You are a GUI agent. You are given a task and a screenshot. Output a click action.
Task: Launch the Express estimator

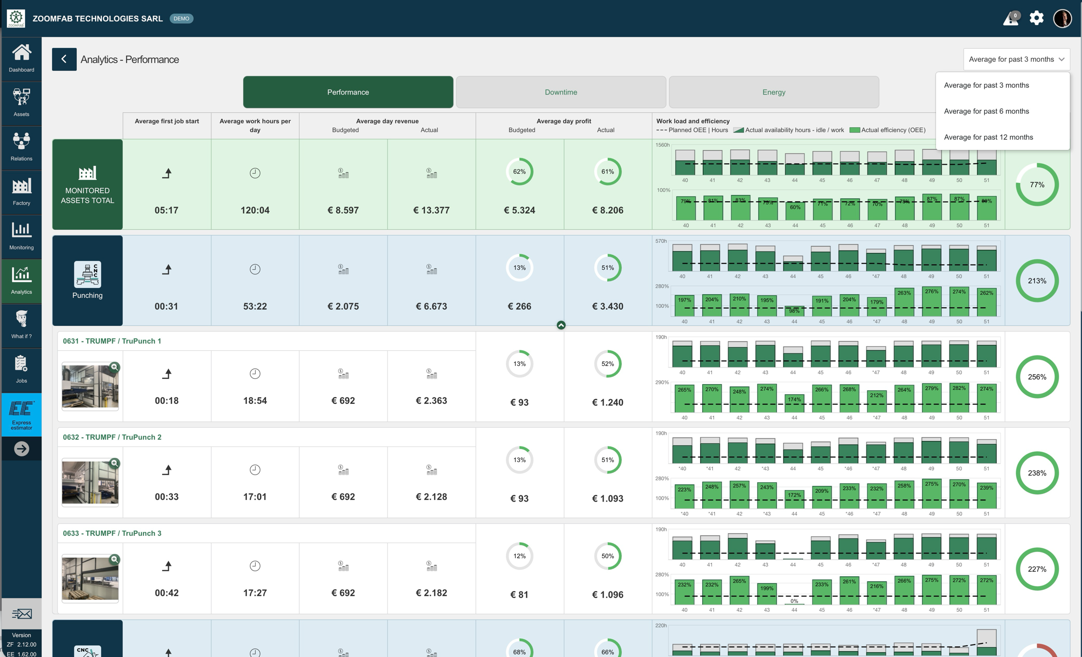click(21, 414)
